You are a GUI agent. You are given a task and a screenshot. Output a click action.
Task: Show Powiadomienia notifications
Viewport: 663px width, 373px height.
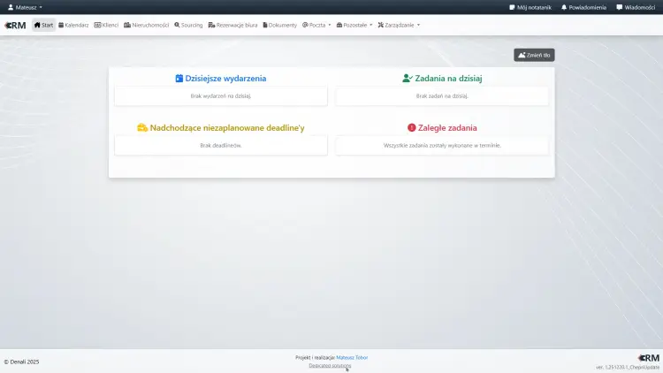point(585,6)
